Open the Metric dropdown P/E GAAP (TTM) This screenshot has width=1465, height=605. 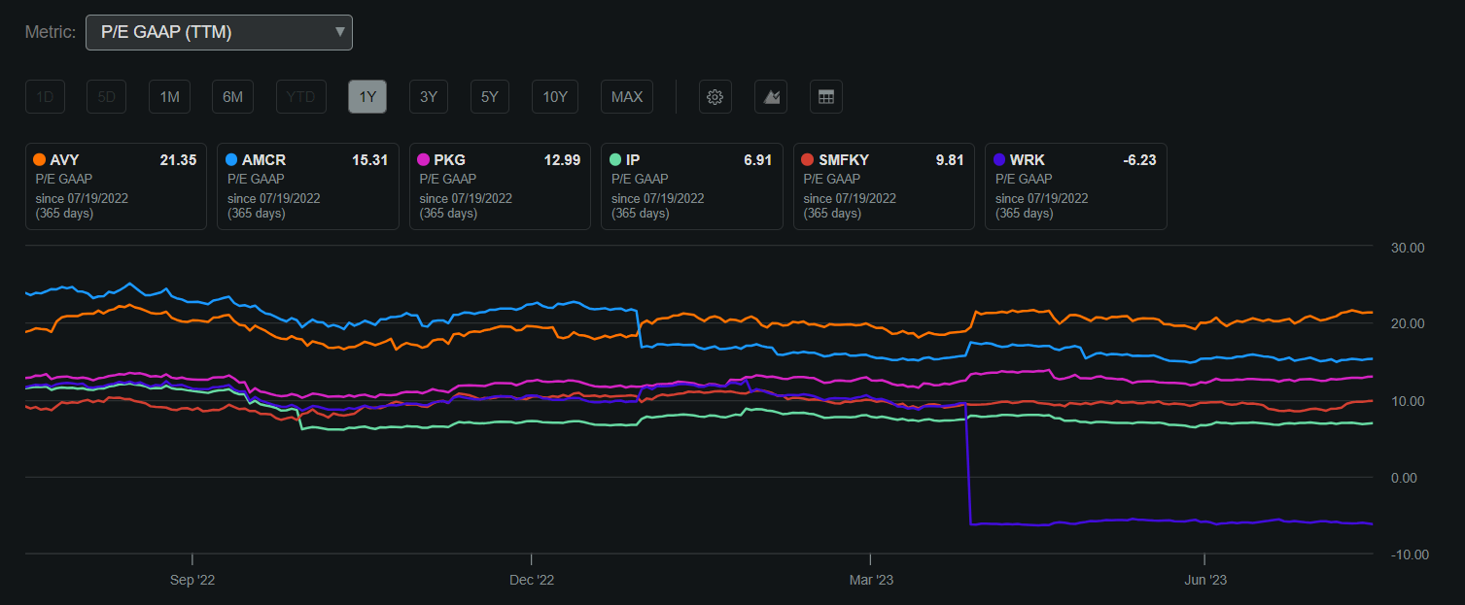point(219,32)
